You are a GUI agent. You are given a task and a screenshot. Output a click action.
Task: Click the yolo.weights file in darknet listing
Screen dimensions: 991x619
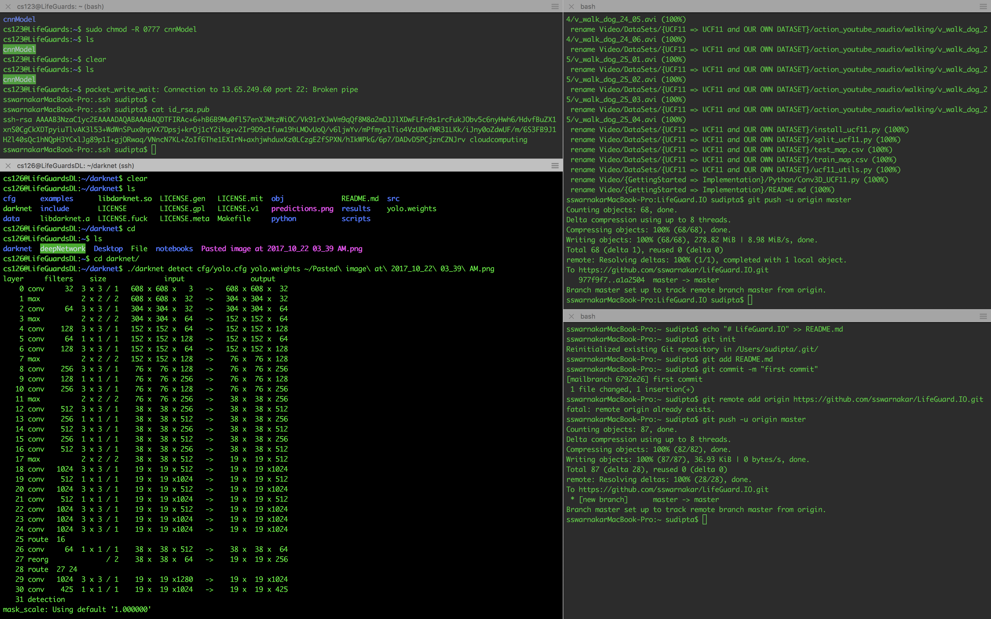[x=411, y=209]
